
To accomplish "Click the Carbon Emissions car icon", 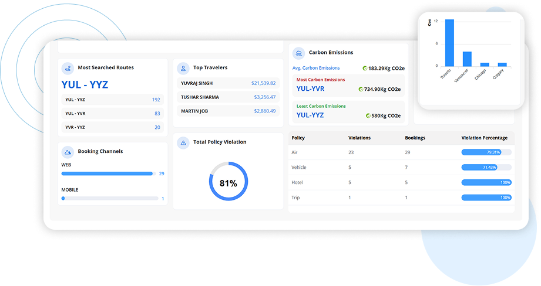I will tap(298, 53).
